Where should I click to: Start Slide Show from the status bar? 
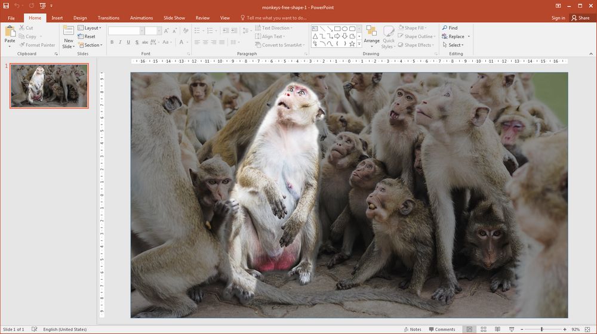click(x=512, y=329)
